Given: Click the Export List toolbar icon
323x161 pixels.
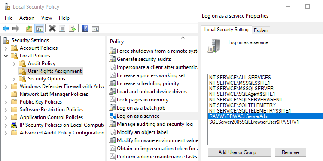Looking at the screenshot, I should (x=72, y=29).
